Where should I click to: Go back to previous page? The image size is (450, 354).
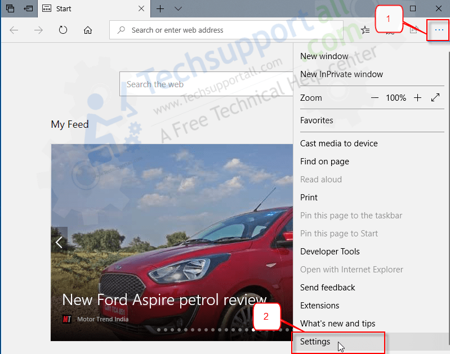tap(14, 30)
